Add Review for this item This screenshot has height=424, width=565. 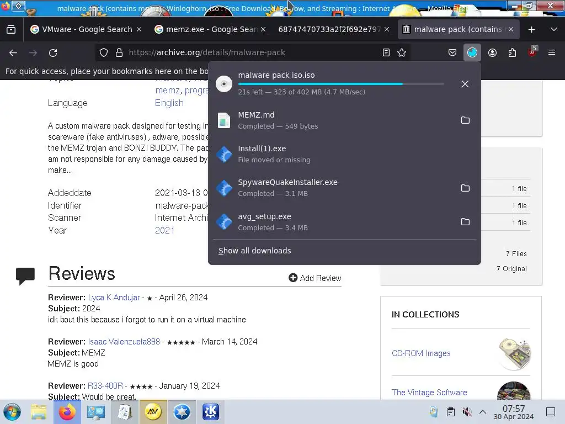pyautogui.click(x=315, y=278)
